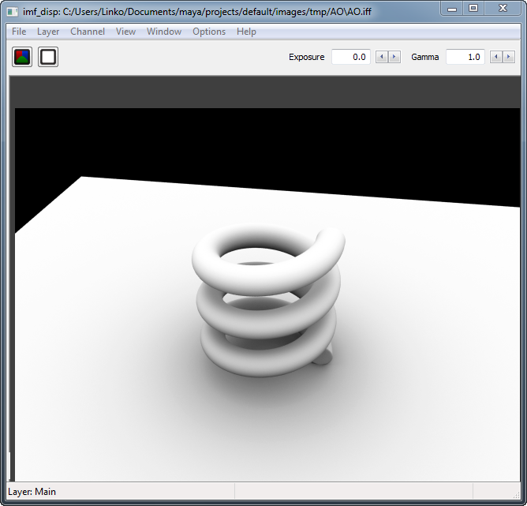Viewport: 527px width, 506px height.
Task: Open the File menu
Action: click(19, 32)
